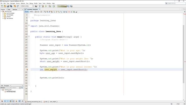Toggle the last sort icon at the Navigator bottom
186x105 pixels.
click(x=22, y=101)
